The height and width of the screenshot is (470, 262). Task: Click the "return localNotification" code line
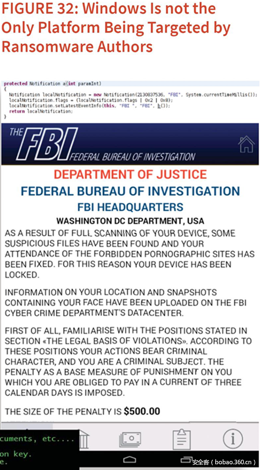click(41, 111)
